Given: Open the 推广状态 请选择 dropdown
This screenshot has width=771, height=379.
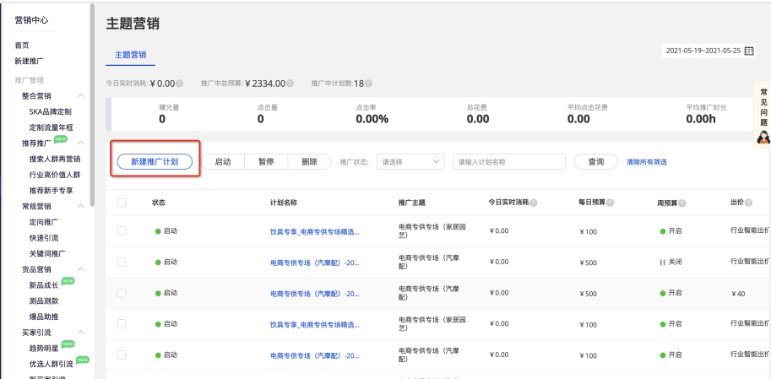Looking at the screenshot, I should [x=410, y=161].
